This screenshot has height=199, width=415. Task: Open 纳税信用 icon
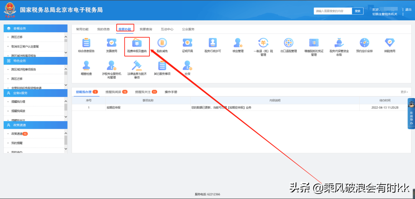coord(389,43)
